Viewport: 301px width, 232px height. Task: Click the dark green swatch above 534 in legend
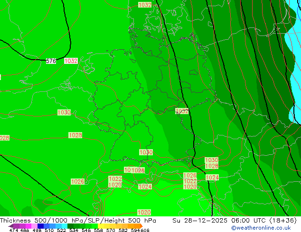click(70, 226)
